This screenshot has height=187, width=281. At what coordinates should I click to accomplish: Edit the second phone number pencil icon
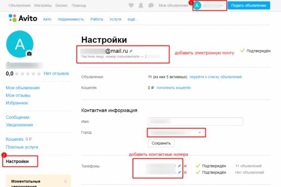pyautogui.click(x=178, y=173)
